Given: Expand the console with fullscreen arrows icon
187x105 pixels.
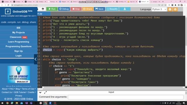Looking at the screenshot, I should [45, 92].
